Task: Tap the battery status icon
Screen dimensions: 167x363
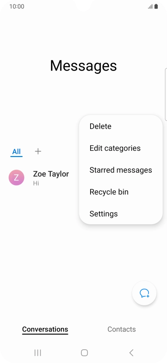Action: (156, 6)
